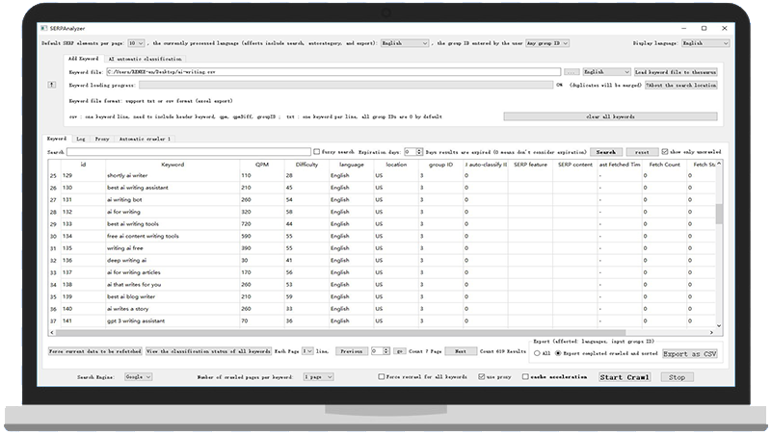The height and width of the screenshot is (435, 771).
Task: Maximize the SERPAnalyzer window
Action: 704,29
